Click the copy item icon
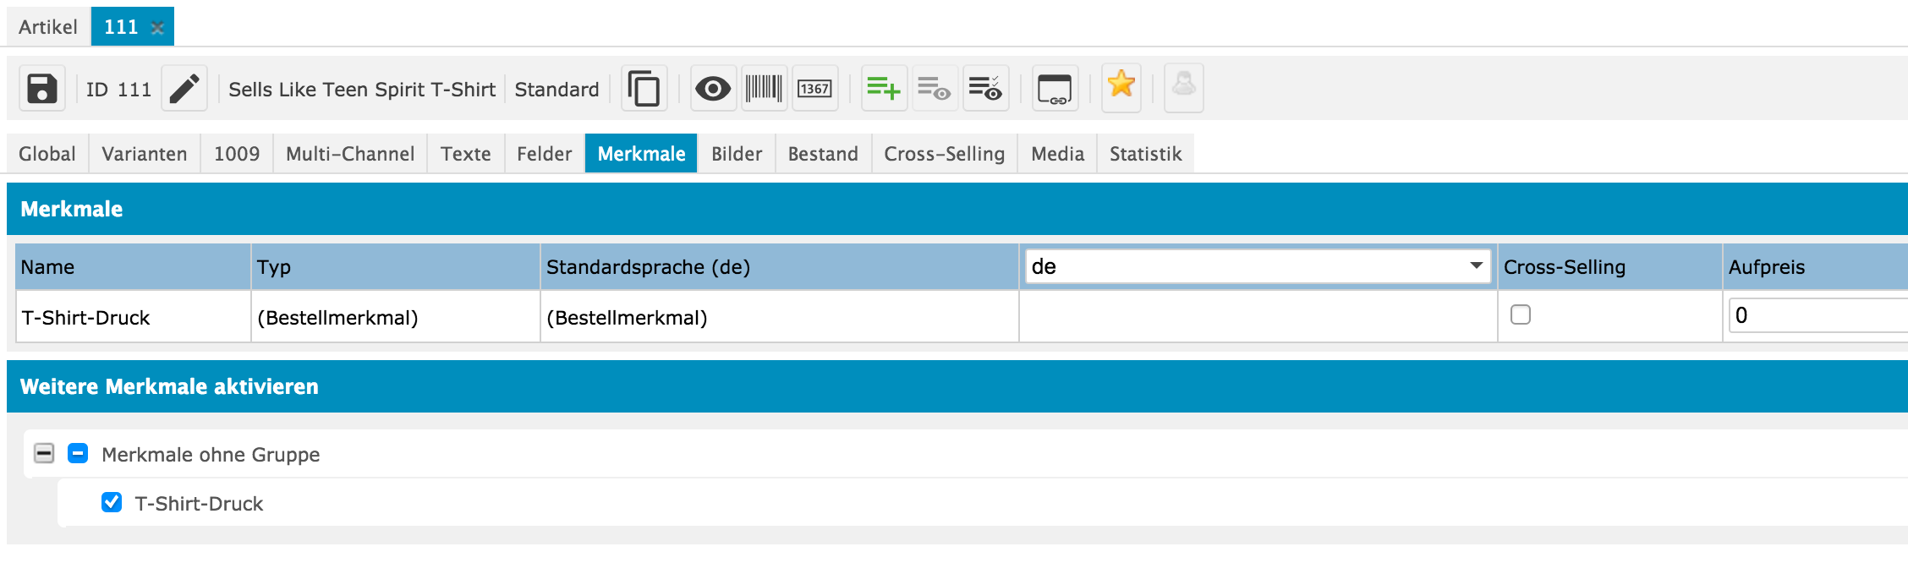The image size is (1908, 563). [644, 89]
